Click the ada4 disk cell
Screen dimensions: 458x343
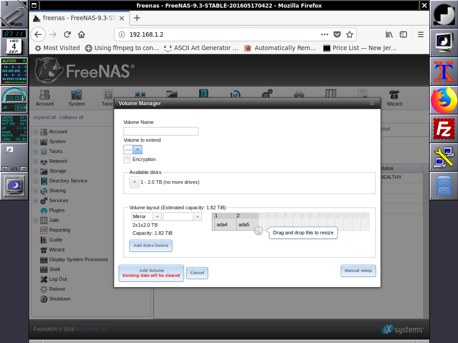[x=225, y=224]
